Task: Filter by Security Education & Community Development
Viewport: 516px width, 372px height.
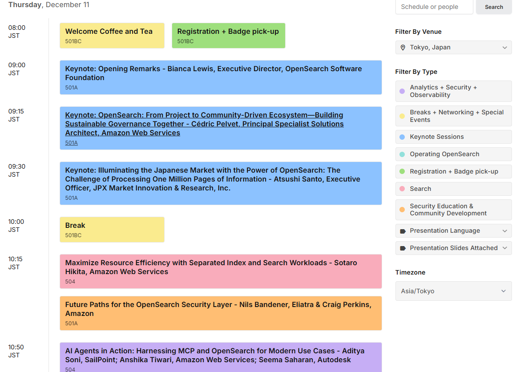Action: [x=453, y=210]
